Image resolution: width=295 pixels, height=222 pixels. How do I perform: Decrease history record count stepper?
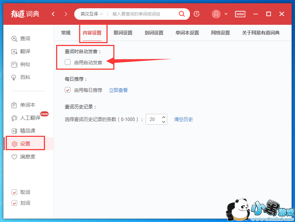point(164,122)
